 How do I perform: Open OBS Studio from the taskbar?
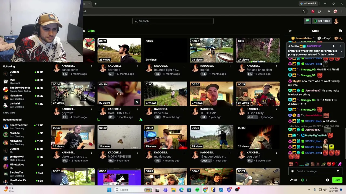coord(237,190)
